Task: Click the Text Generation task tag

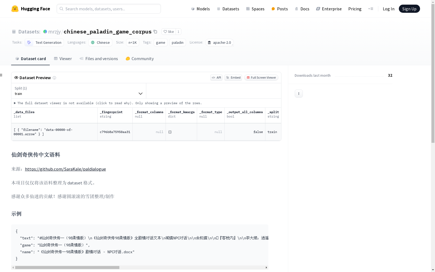Action: (44, 42)
